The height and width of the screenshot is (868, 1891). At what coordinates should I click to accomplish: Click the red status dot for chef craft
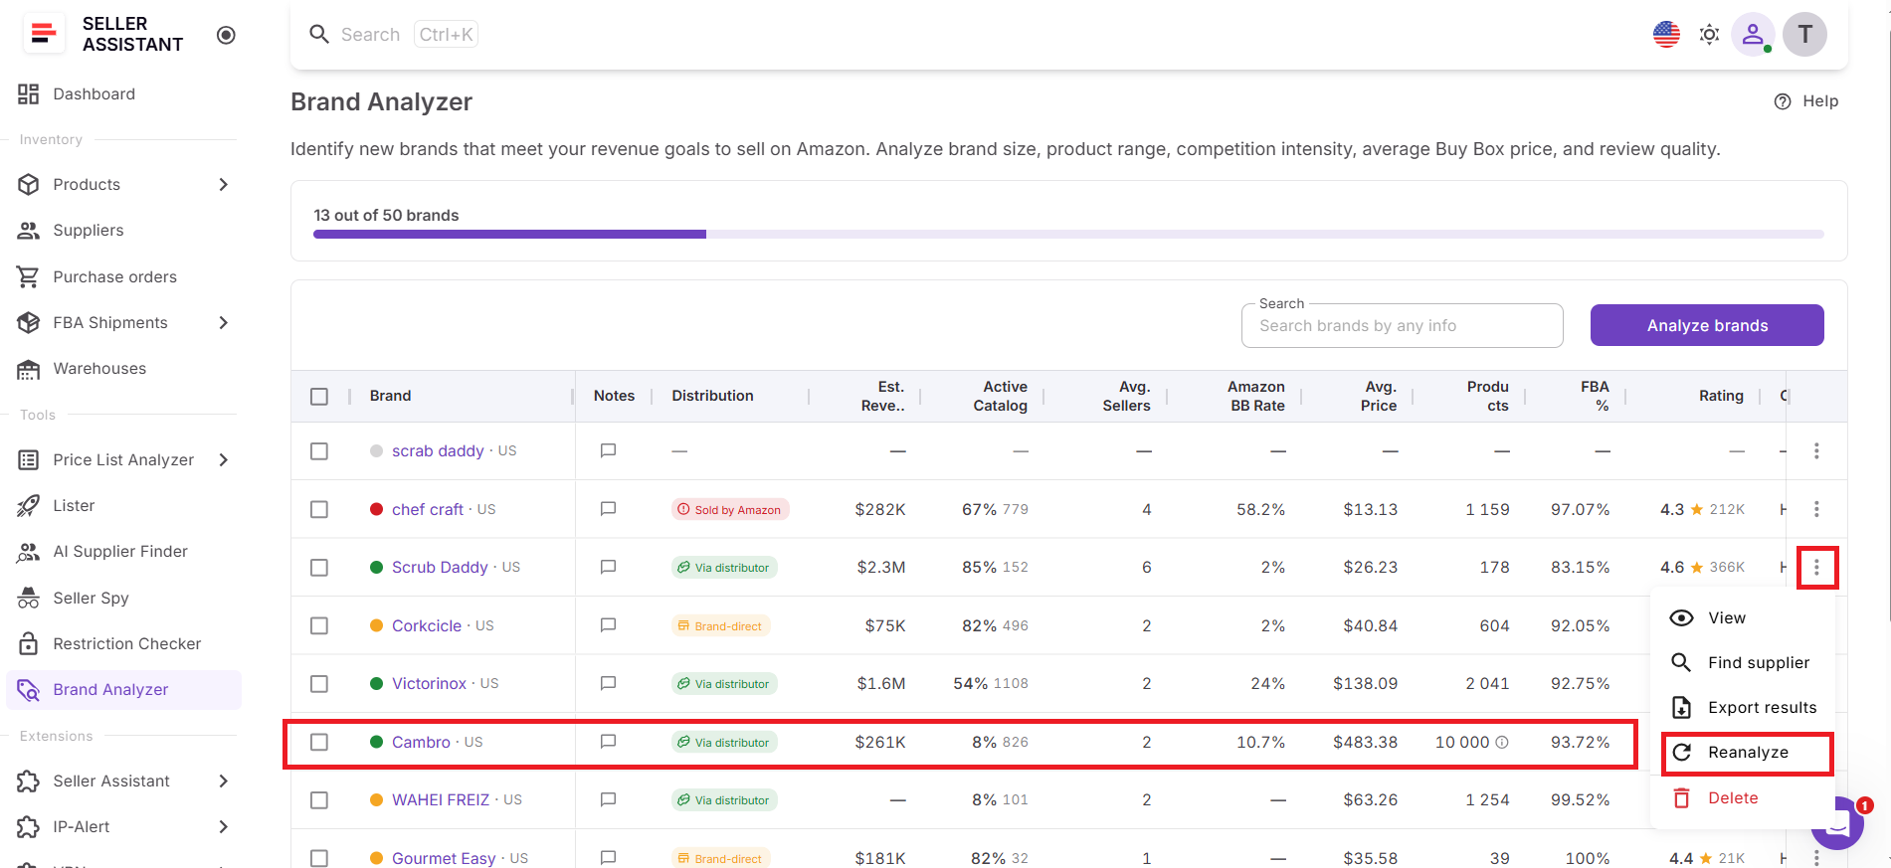click(x=377, y=509)
